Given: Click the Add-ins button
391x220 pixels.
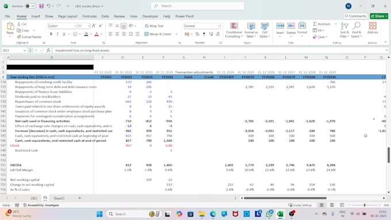Looking at the screenshot, I should tap(373, 28).
